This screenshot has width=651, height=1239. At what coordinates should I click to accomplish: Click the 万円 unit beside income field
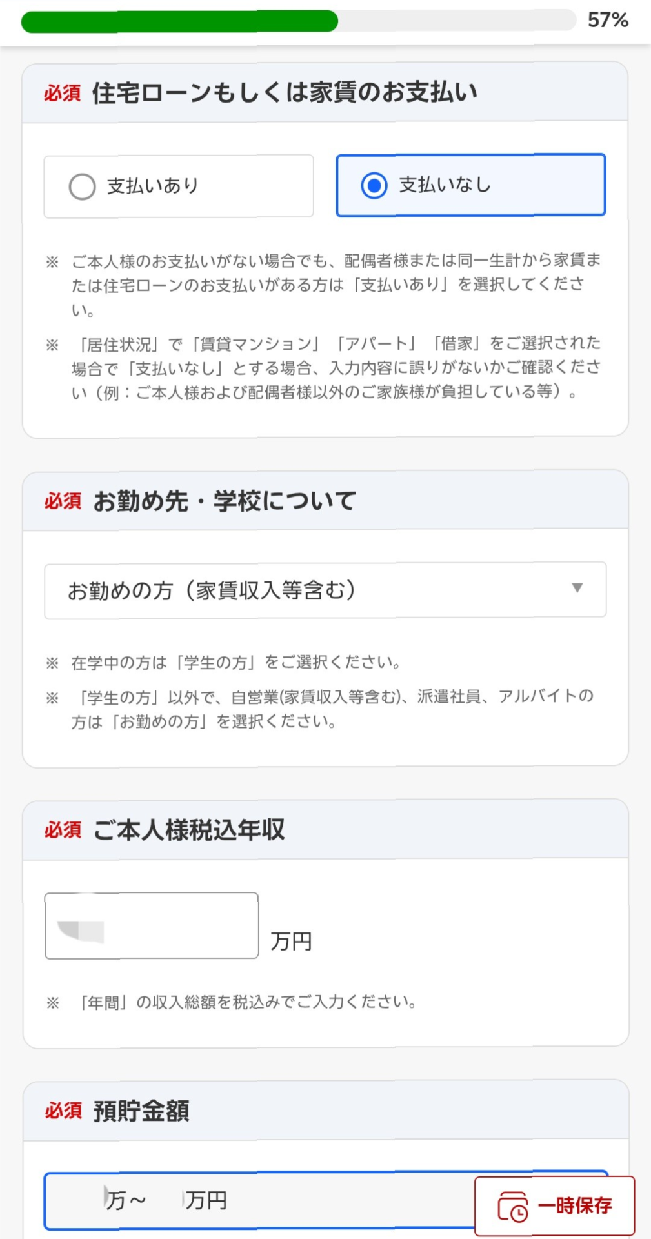[x=291, y=942]
